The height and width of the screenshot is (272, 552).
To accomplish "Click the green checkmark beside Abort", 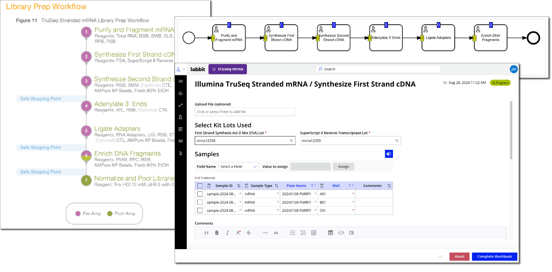I will [x=440, y=257].
